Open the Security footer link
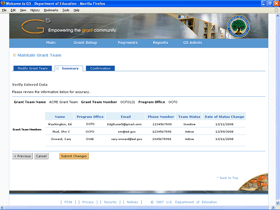 coord(110,202)
